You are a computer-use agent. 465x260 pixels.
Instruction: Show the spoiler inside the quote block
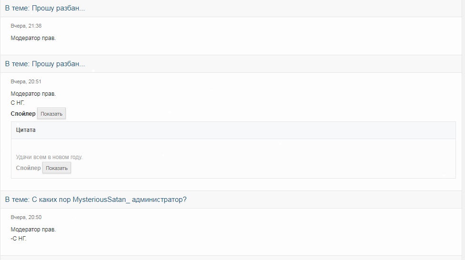pyautogui.click(x=57, y=168)
